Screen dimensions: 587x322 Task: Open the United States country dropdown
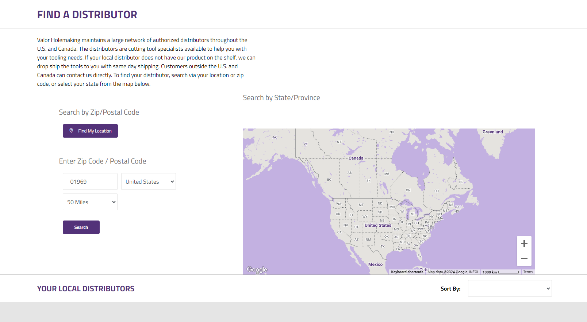(x=148, y=181)
